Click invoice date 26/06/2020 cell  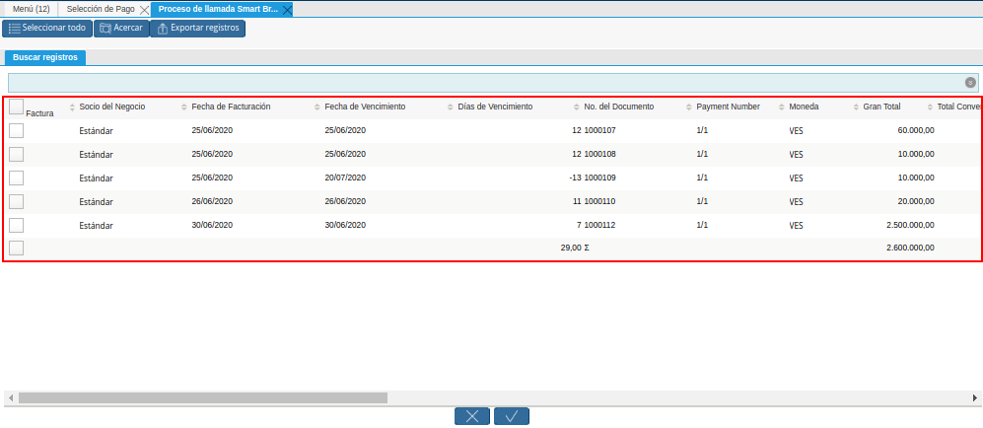coord(212,201)
